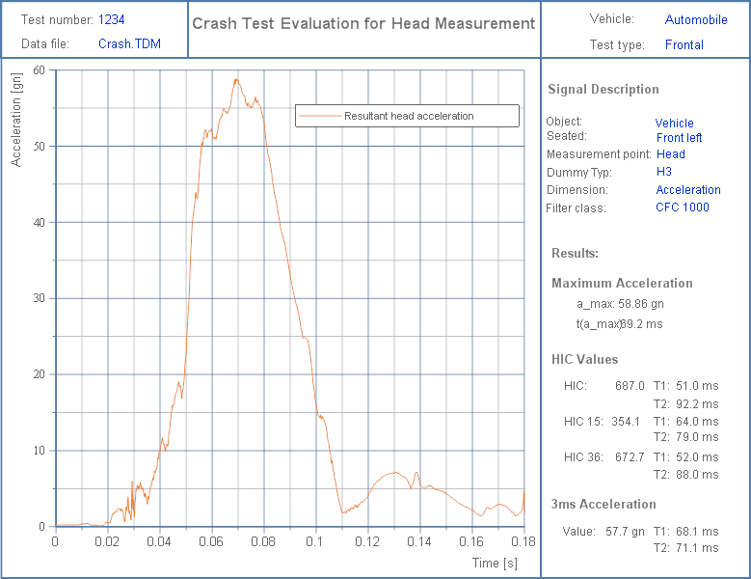Select the HIC Values heading

(584, 360)
